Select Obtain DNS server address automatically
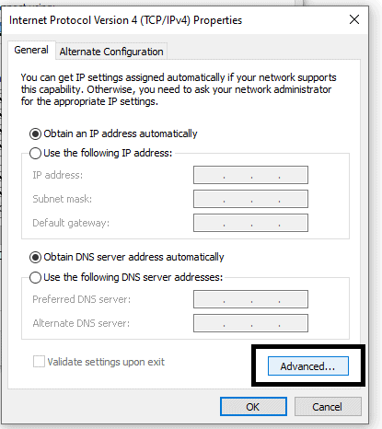Image resolution: width=382 pixels, height=429 pixels. [x=35, y=258]
